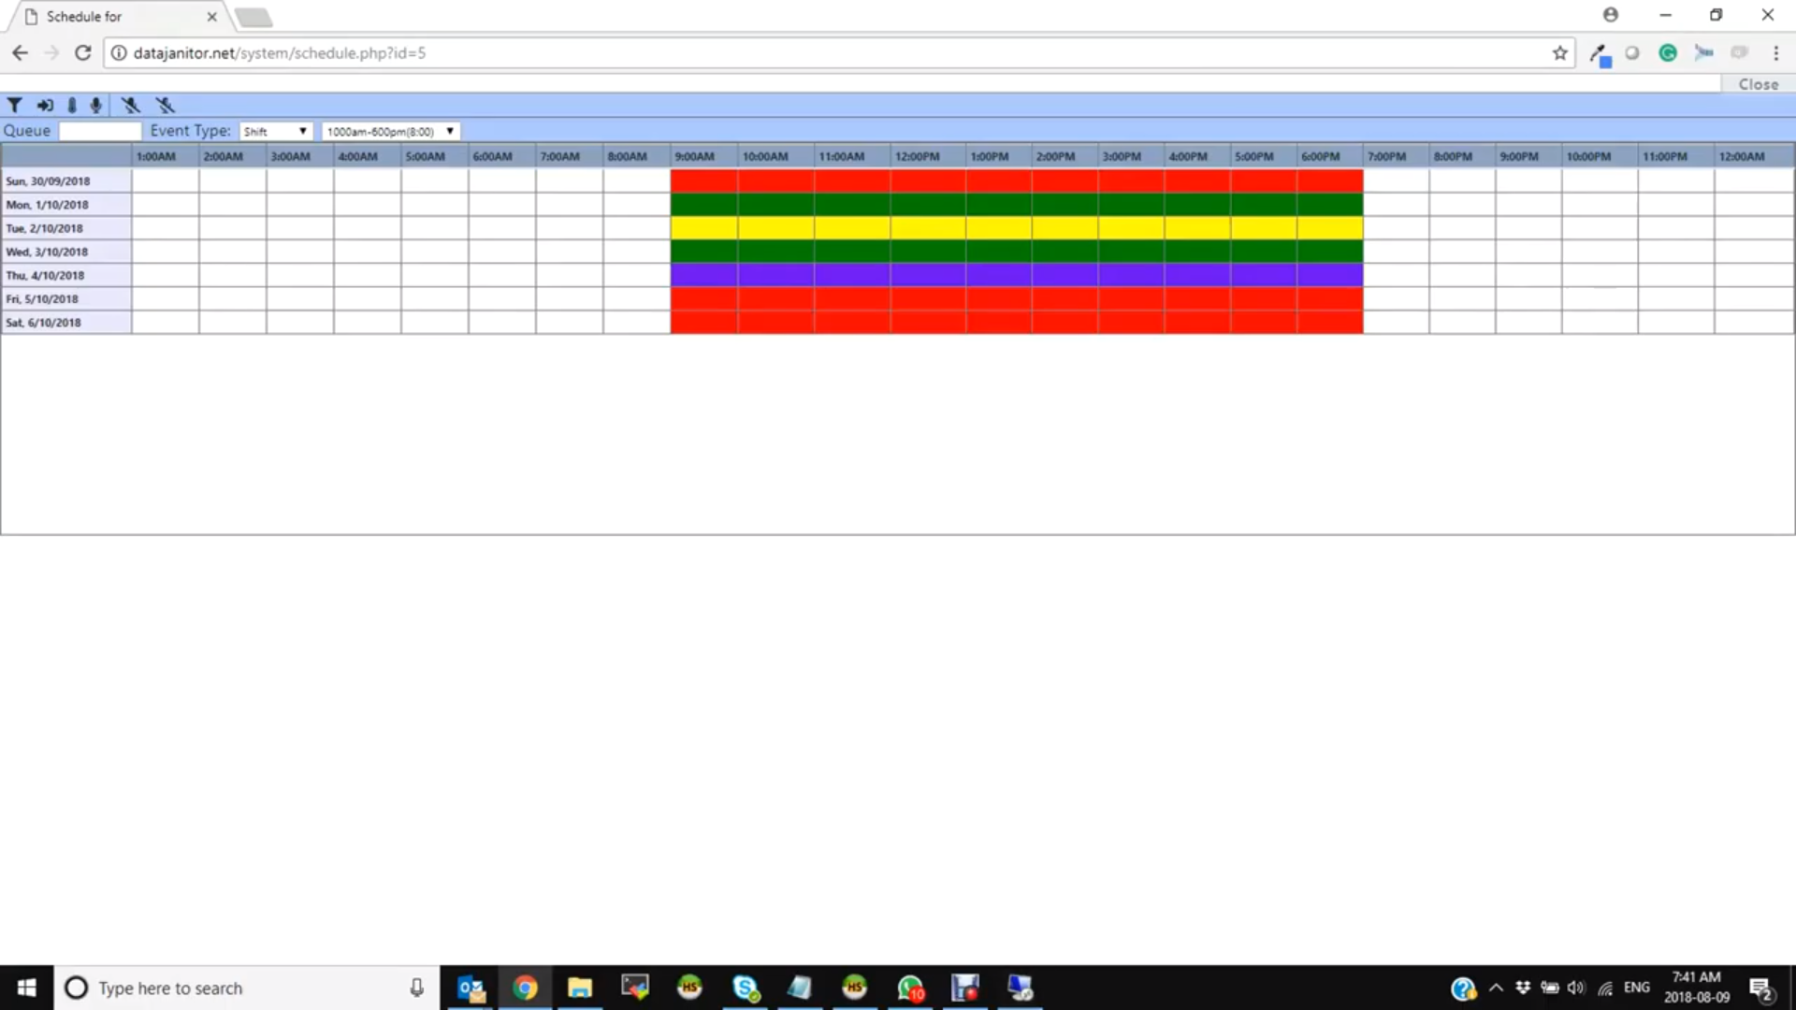Click the sign-in arrow toolbar icon
The height and width of the screenshot is (1010, 1796).
click(x=44, y=105)
